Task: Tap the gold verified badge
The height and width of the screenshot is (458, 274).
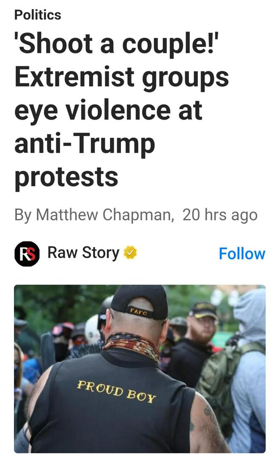Action: [130, 253]
